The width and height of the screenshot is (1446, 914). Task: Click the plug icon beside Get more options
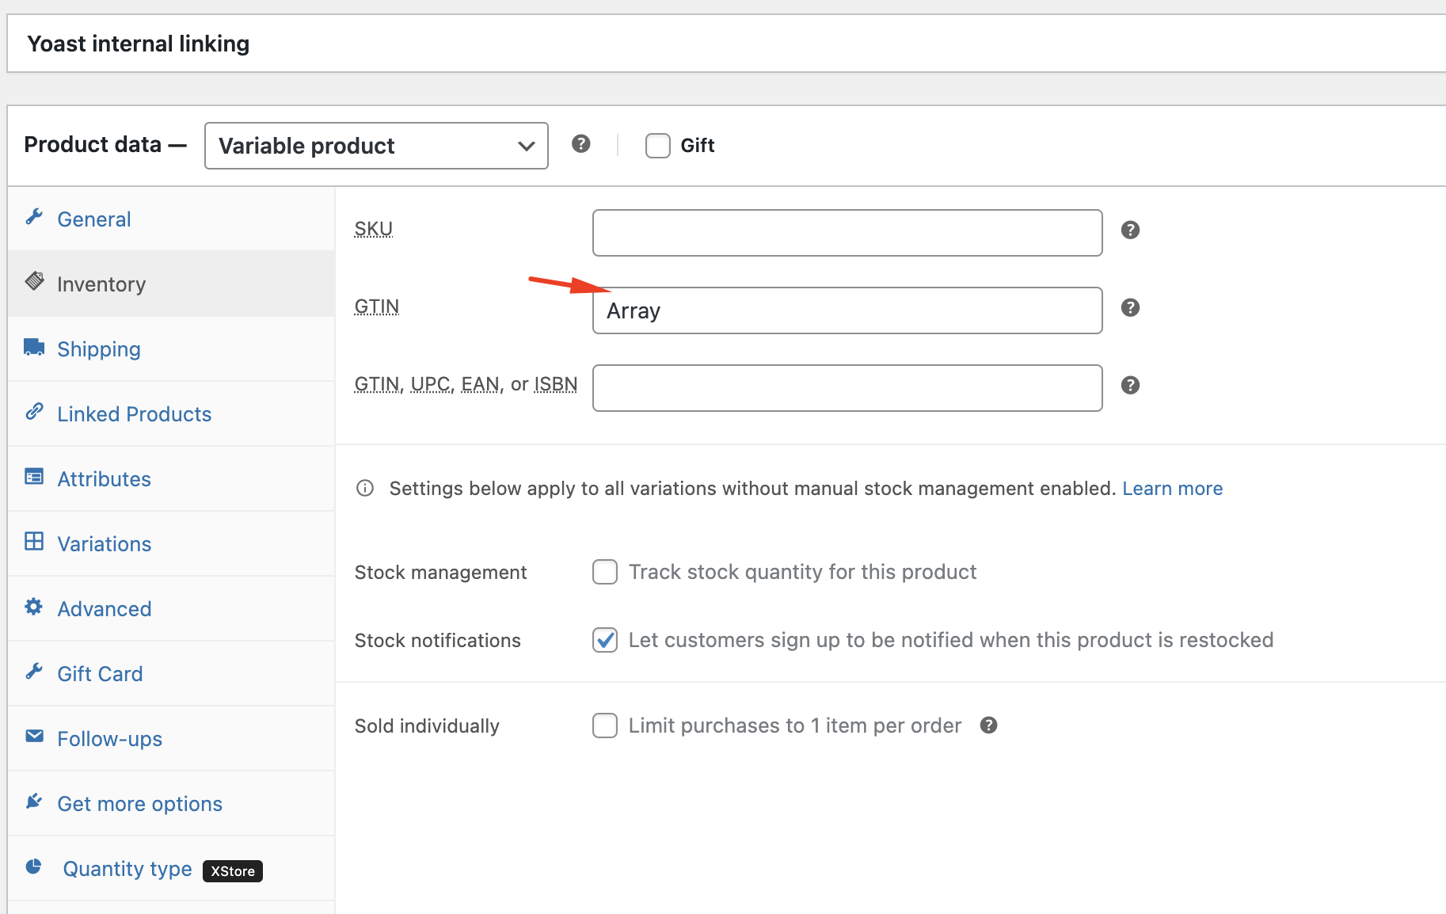pos(34,802)
